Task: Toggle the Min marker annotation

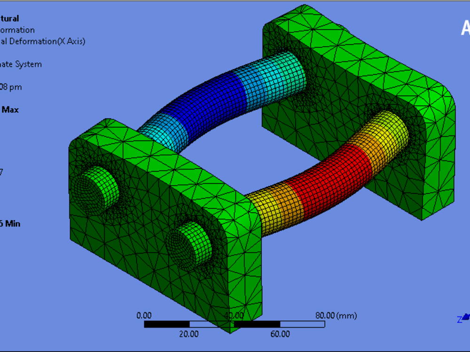Action: tap(14, 223)
